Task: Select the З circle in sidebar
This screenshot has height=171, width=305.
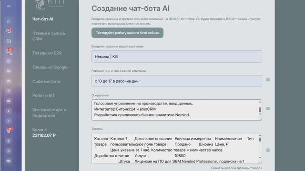Action: 9,121
